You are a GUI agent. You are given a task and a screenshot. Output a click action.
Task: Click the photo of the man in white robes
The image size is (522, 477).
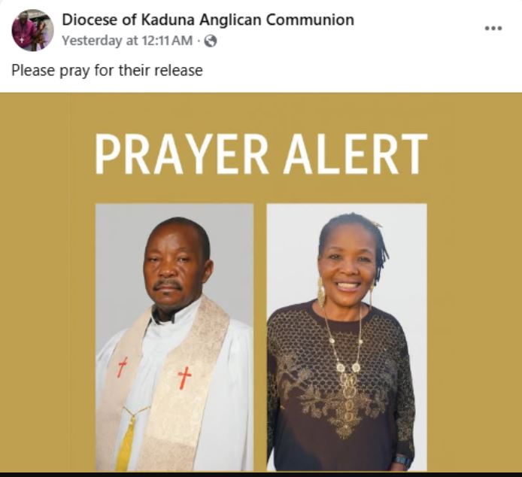pos(175,337)
